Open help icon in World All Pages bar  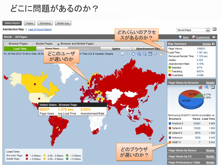pyautogui.click(x=214, y=37)
